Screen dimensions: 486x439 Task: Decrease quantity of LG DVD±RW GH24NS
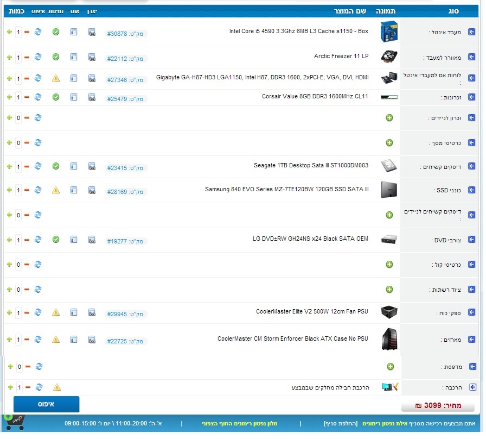(27, 240)
